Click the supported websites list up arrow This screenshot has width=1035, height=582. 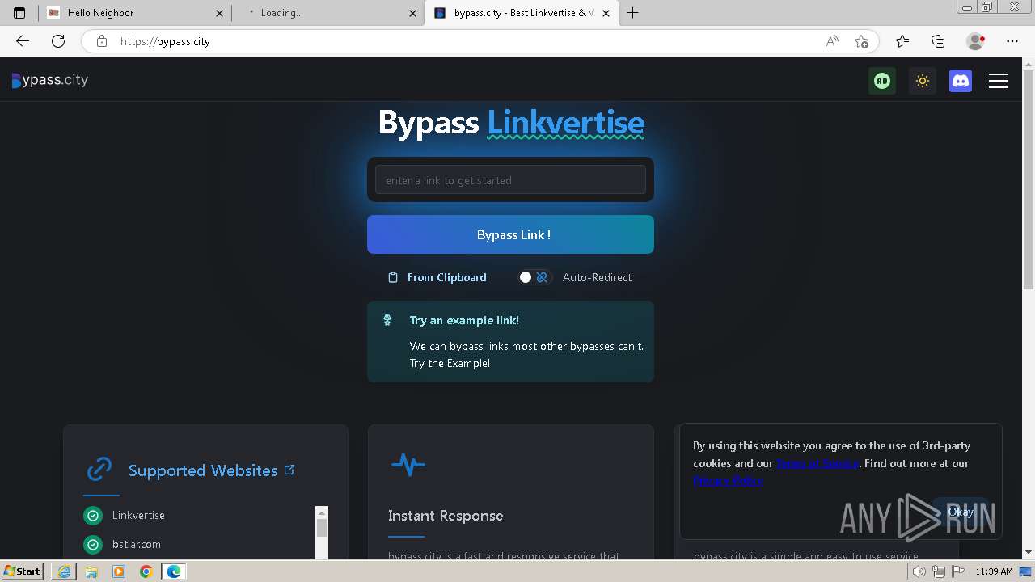click(x=322, y=512)
